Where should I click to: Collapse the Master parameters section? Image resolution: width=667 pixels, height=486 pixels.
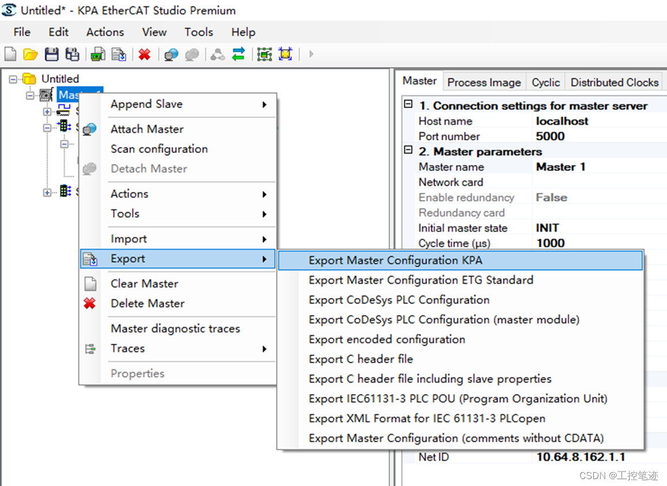click(408, 150)
